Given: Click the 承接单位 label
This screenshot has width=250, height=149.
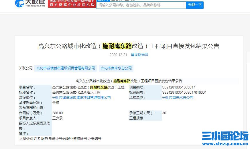Looking at the screenshot, I should [x=137, y=98].
